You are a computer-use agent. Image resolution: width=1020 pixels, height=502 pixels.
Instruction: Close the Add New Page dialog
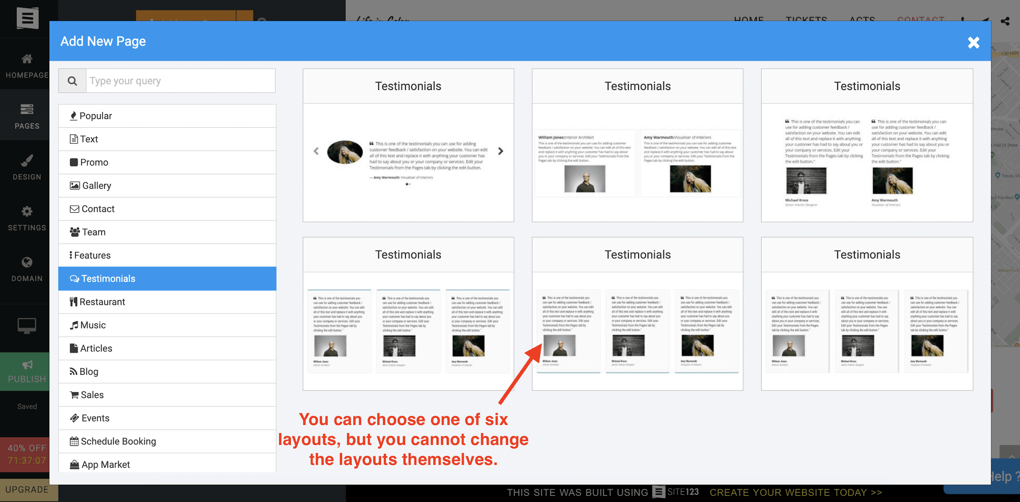click(973, 42)
